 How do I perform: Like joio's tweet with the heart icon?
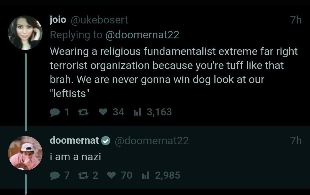(x=103, y=112)
